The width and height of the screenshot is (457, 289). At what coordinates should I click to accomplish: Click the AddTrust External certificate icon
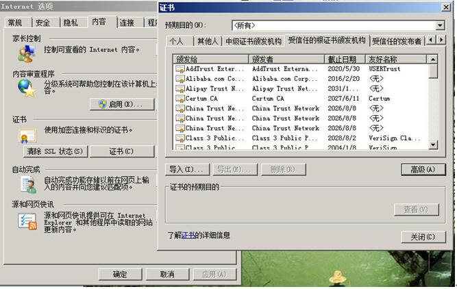[x=180, y=69]
